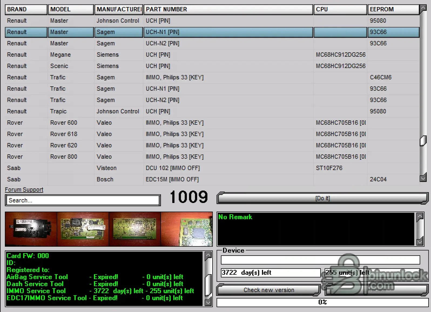Select the Rover 800 Valeo row
The height and width of the screenshot is (312, 431).
[212, 157]
